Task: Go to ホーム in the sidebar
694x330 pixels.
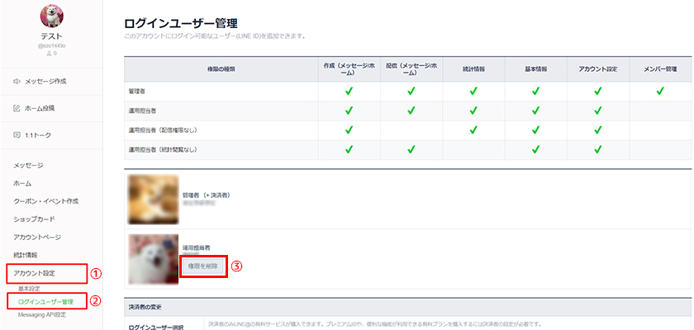Action: click(x=22, y=183)
